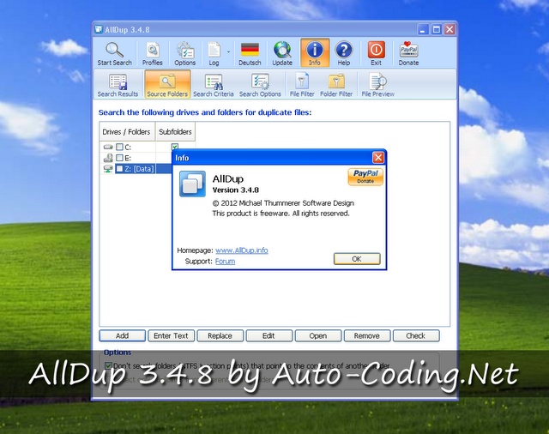549x434 pixels.
Task: Click the red Exit icon
Action: (x=376, y=50)
